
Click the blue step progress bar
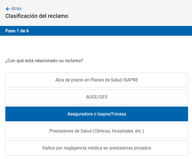[x=112, y=31]
